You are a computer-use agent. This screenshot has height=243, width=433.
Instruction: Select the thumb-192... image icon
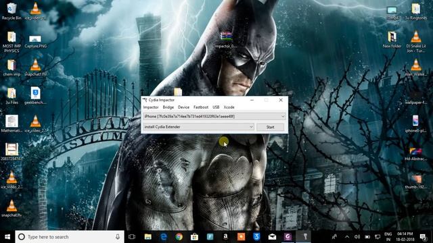pyautogui.click(x=415, y=182)
